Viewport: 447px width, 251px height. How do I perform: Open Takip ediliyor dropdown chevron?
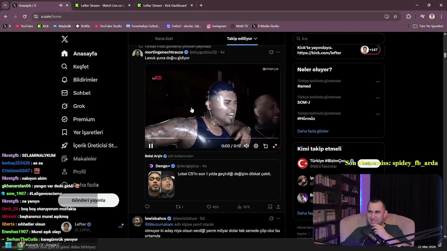256,39
